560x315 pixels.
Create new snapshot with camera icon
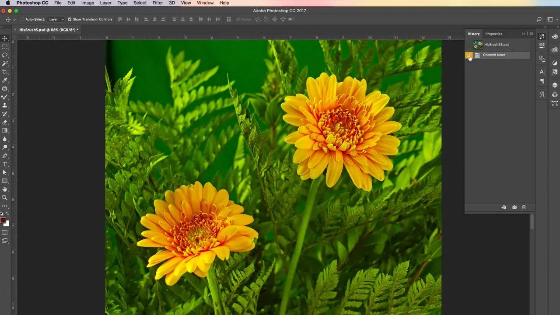(514, 207)
